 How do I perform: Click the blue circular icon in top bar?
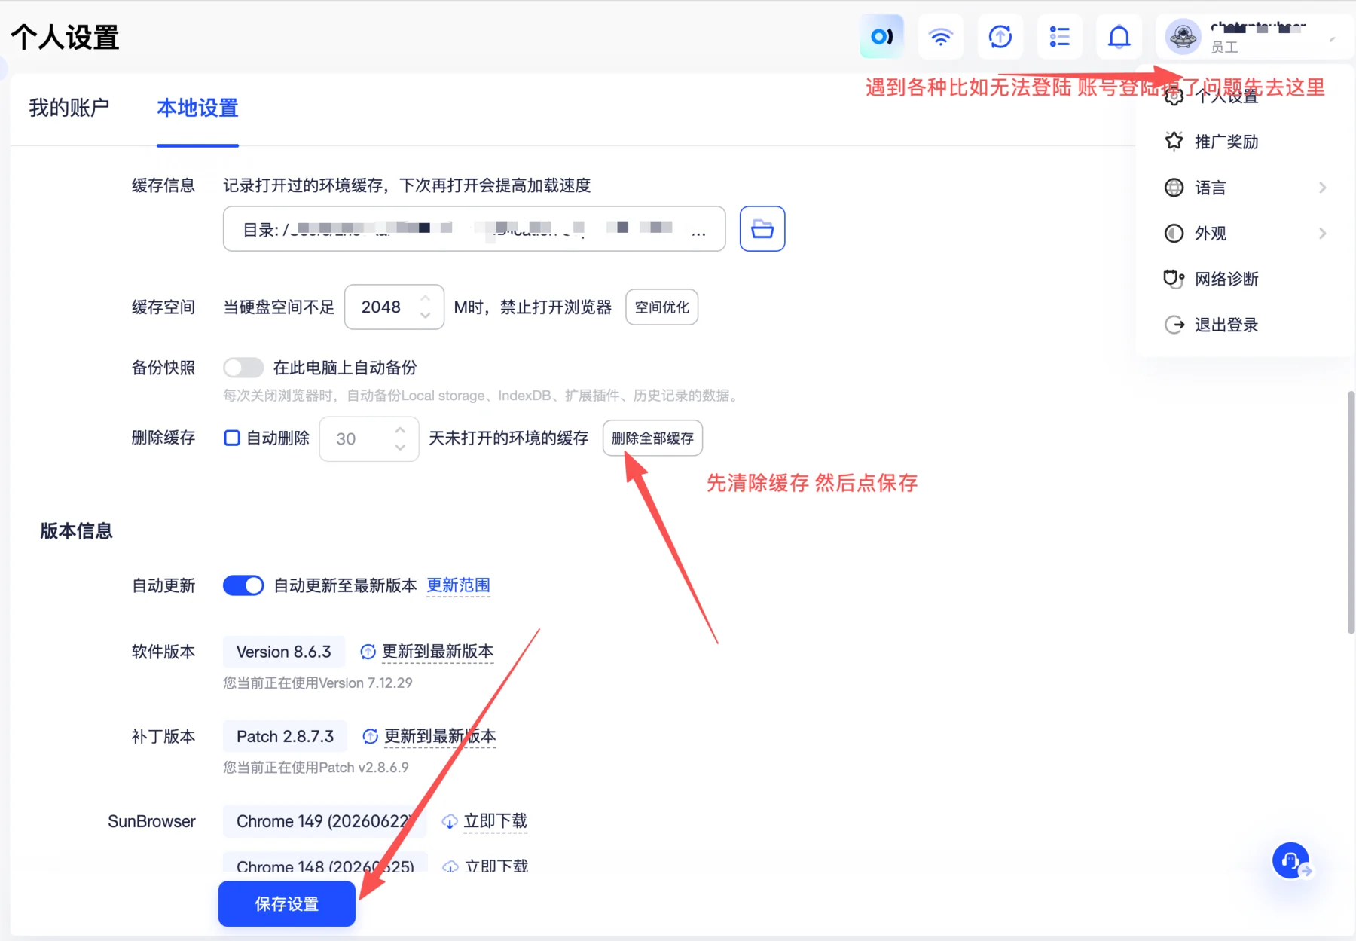pyautogui.click(x=881, y=36)
